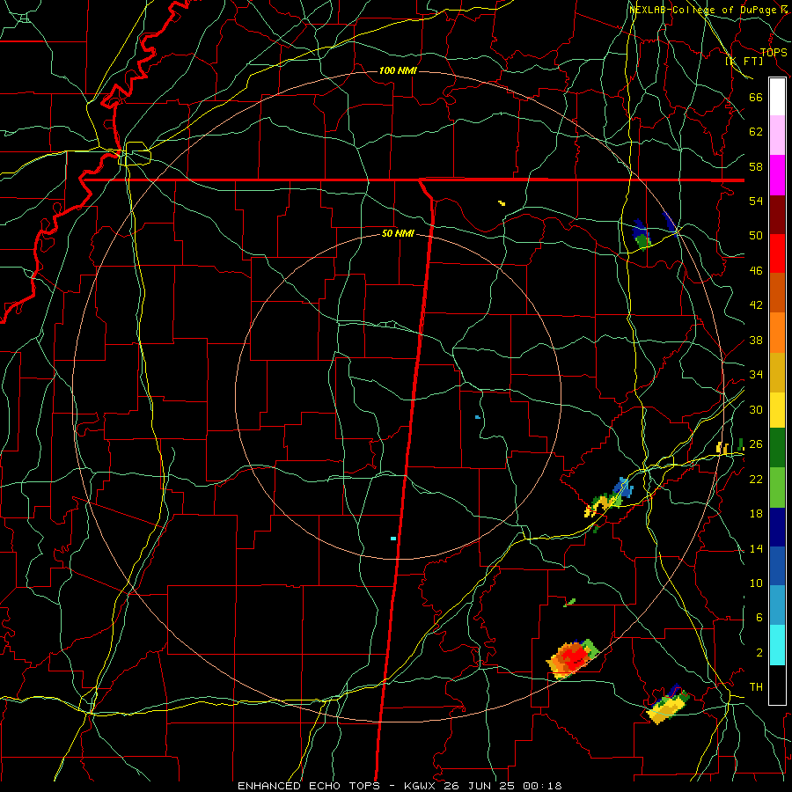Pick the bright red legend swatch
The image size is (792, 792).
(777, 253)
